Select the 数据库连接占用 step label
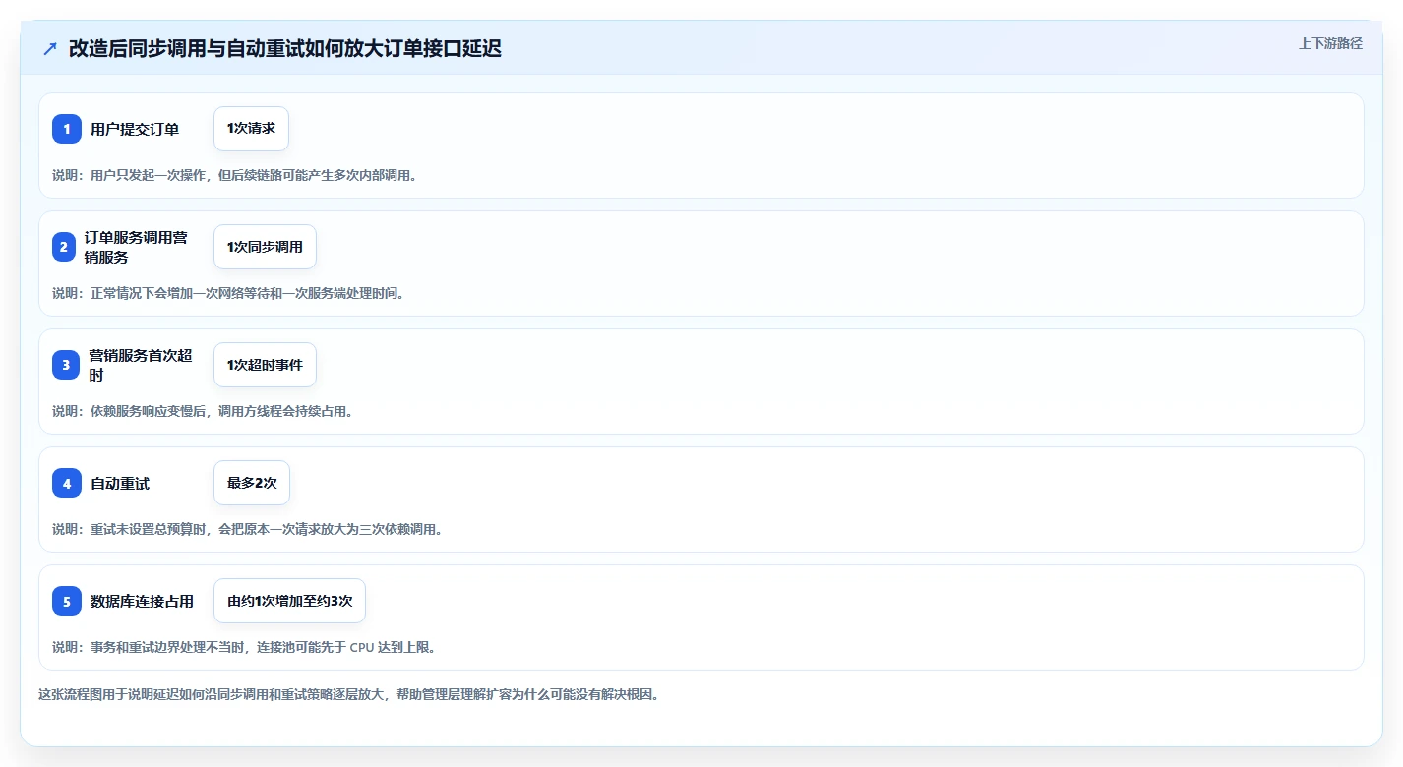This screenshot has width=1403, height=767. (143, 601)
